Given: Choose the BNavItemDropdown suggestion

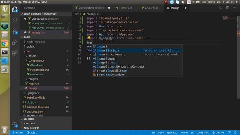Looking at the screenshot, I should point(137,75).
